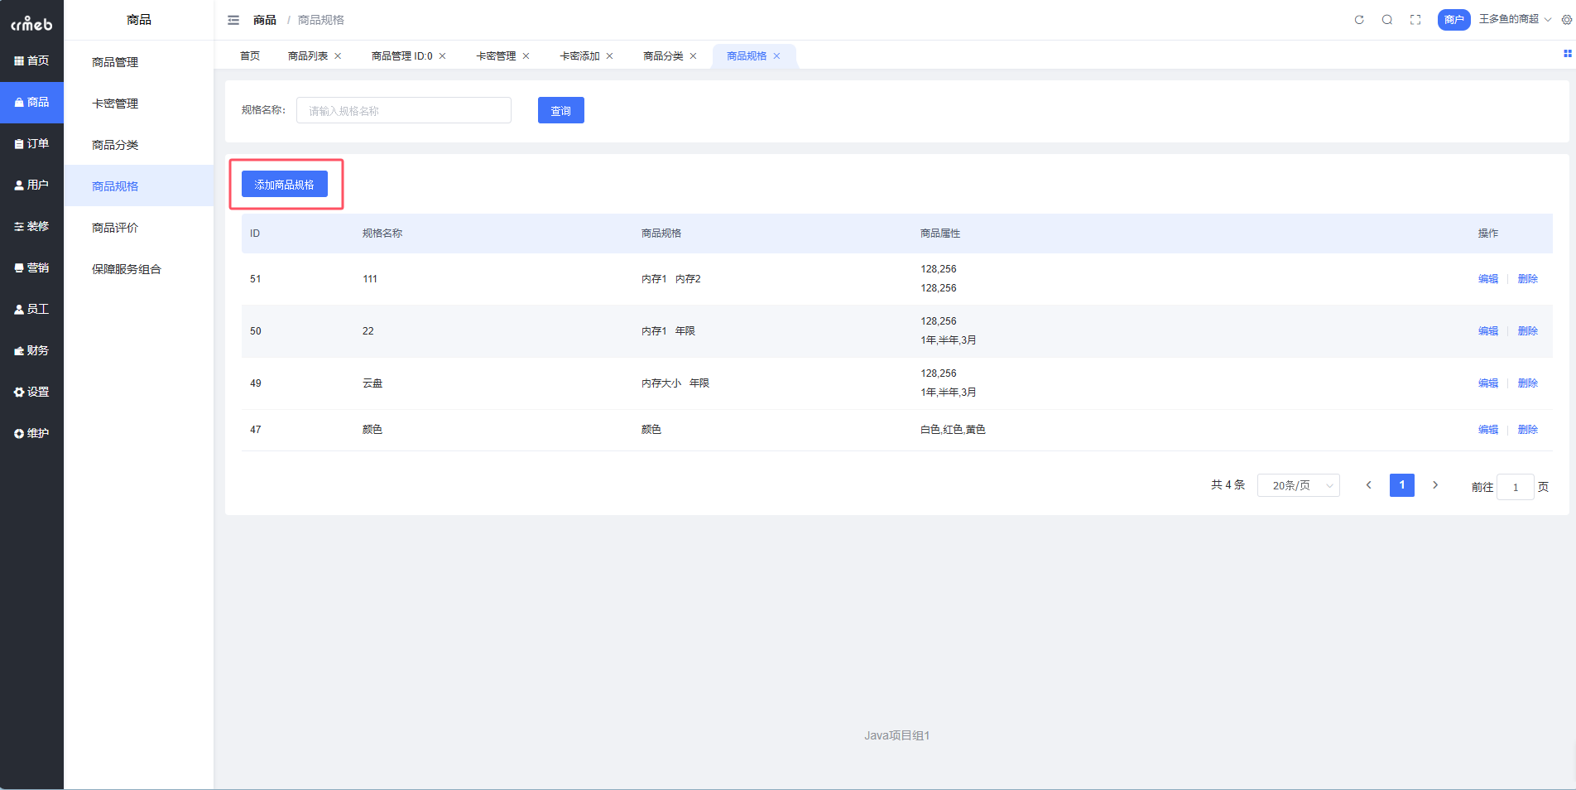Go to 订单 in the left sidebar
Viewport: 1576px width, 790px height.
(x=31, y=144)
